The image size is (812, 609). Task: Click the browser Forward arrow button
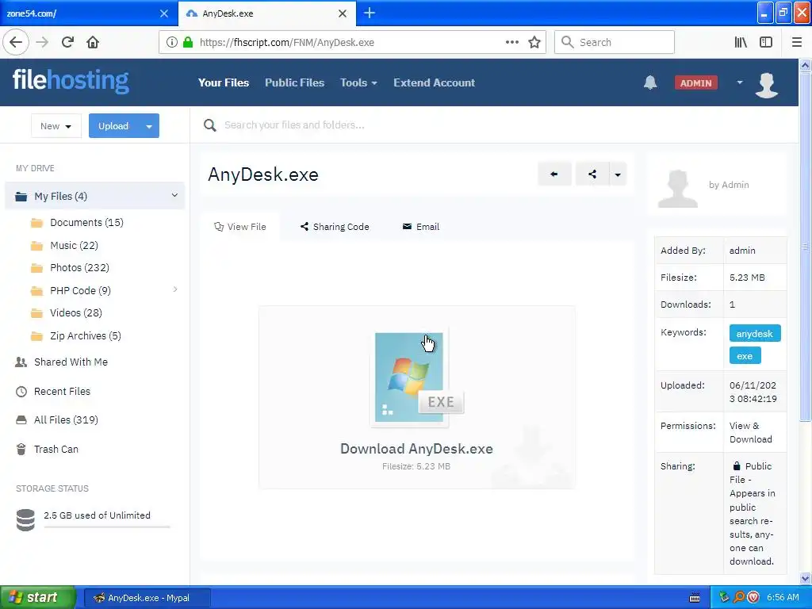tap(42, 42)
